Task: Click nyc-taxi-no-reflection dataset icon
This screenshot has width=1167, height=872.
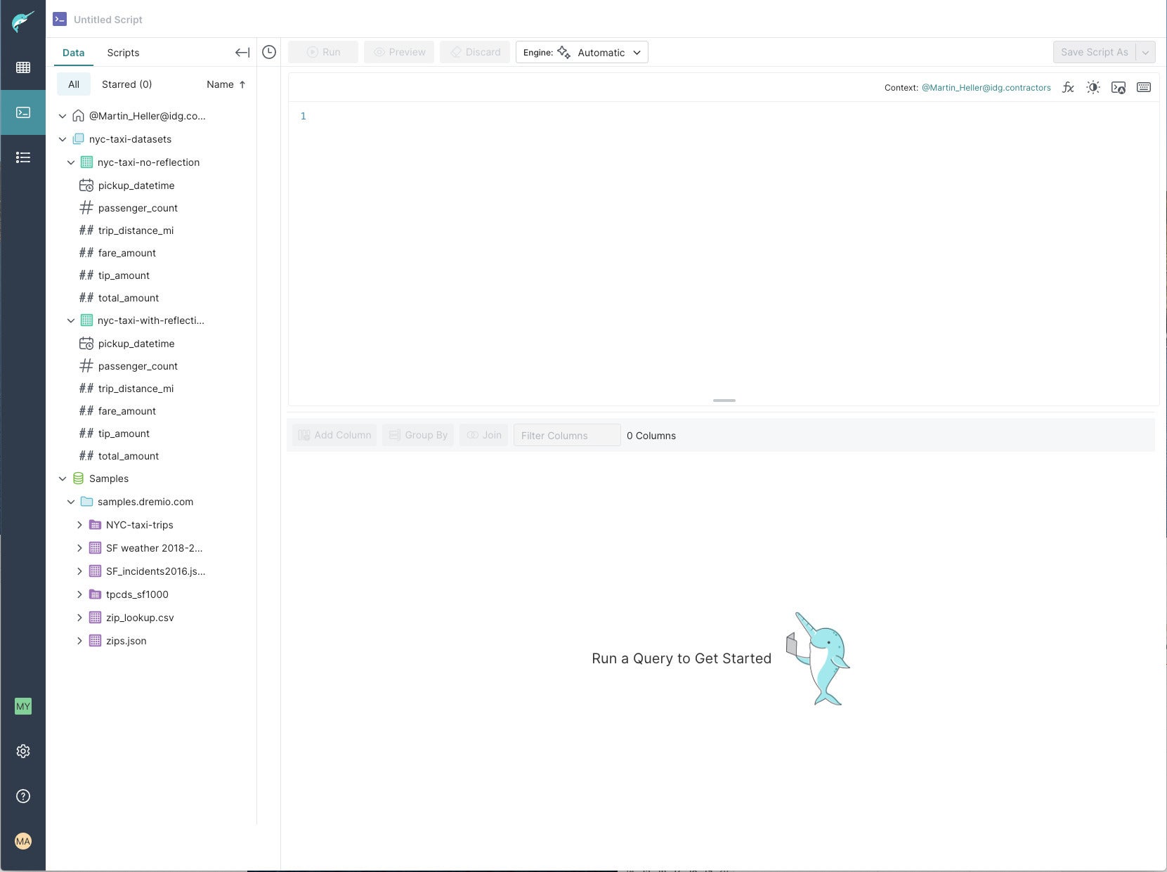Action: [x=87, y=162]
